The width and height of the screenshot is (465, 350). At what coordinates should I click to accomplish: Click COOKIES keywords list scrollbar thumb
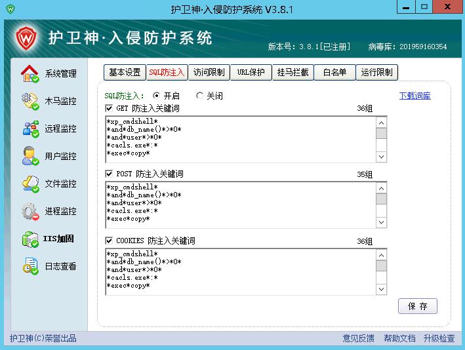381,265
